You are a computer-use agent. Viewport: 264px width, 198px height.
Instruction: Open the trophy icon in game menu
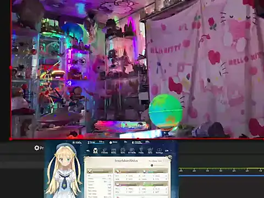(x=141, y=151)
